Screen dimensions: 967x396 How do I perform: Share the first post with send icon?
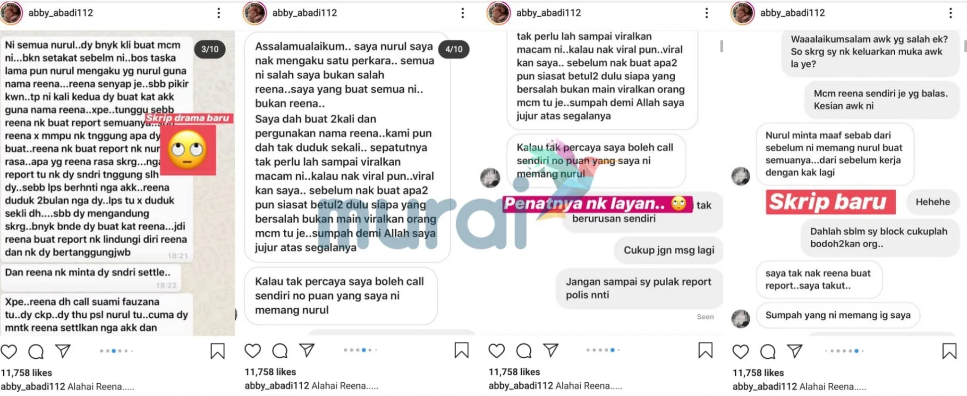63,351
